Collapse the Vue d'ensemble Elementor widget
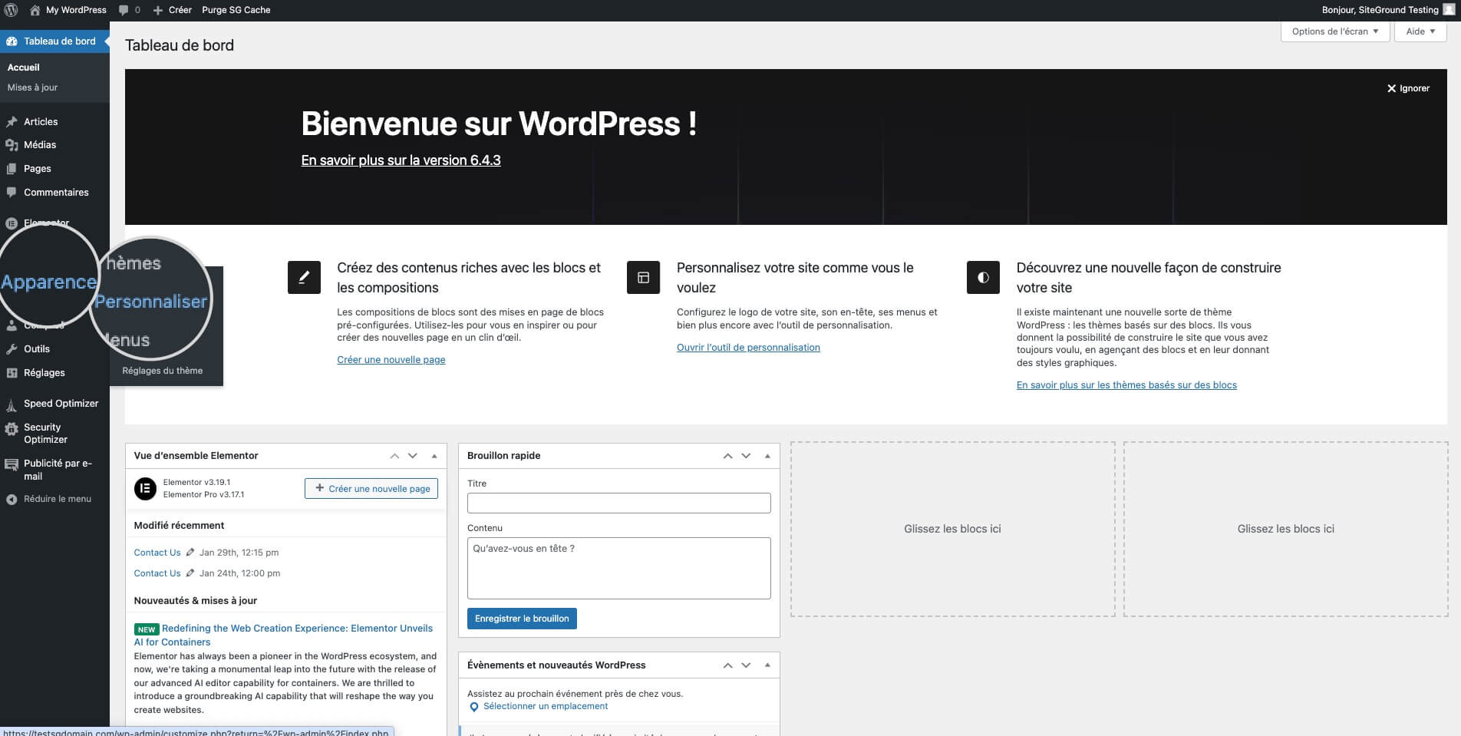The width and height of the screenshot is (1461, 736). 434,456
